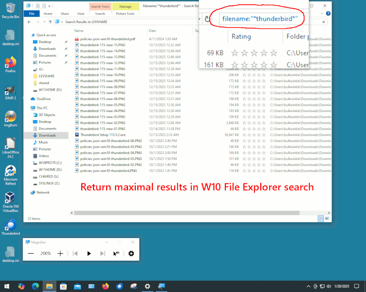Open View ribbon tab
The width and height of the screenshot is (366, 292).
click(x=81, y=14)
